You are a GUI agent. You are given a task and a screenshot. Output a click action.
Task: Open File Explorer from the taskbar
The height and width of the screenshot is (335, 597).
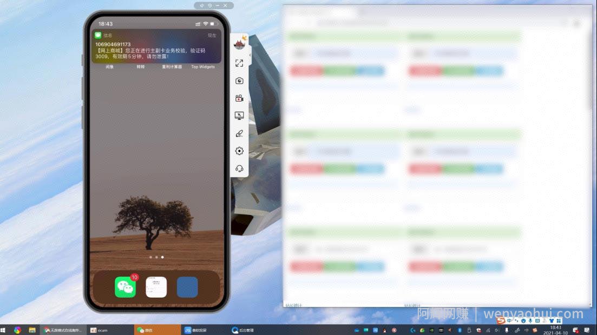click(32, 330)
